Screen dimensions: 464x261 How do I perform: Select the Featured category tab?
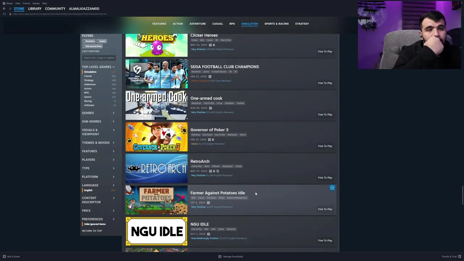[159, 24]
